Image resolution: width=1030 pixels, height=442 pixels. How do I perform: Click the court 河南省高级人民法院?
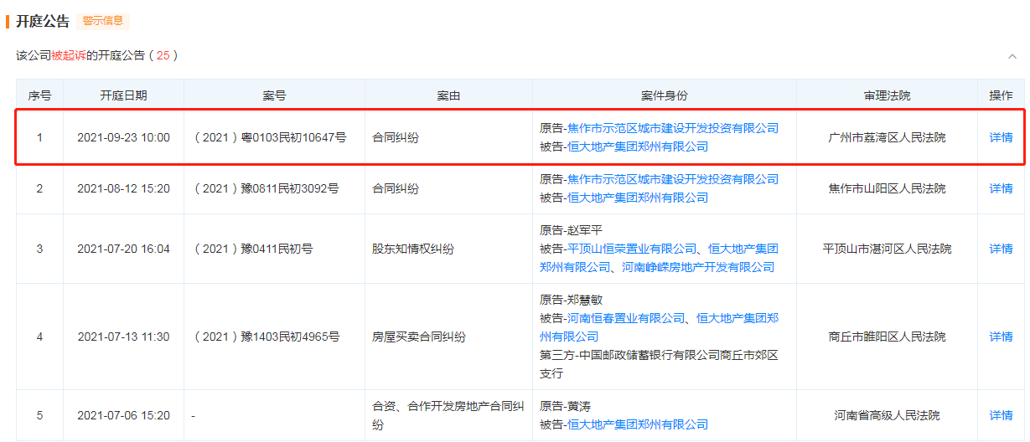[x=887, y=415]
